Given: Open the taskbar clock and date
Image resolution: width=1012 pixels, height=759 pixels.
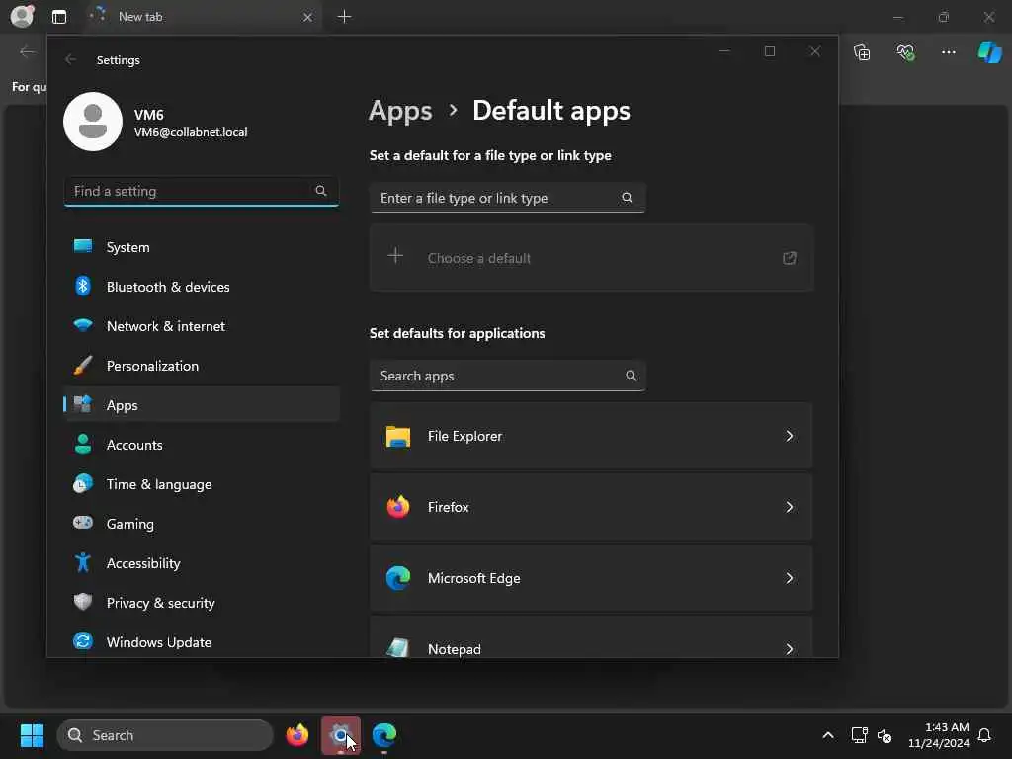Looking at the screenshot, I should pyautogui.click(x=939, y=735).
